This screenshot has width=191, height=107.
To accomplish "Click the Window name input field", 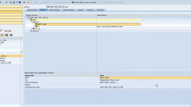I will 56,7.
